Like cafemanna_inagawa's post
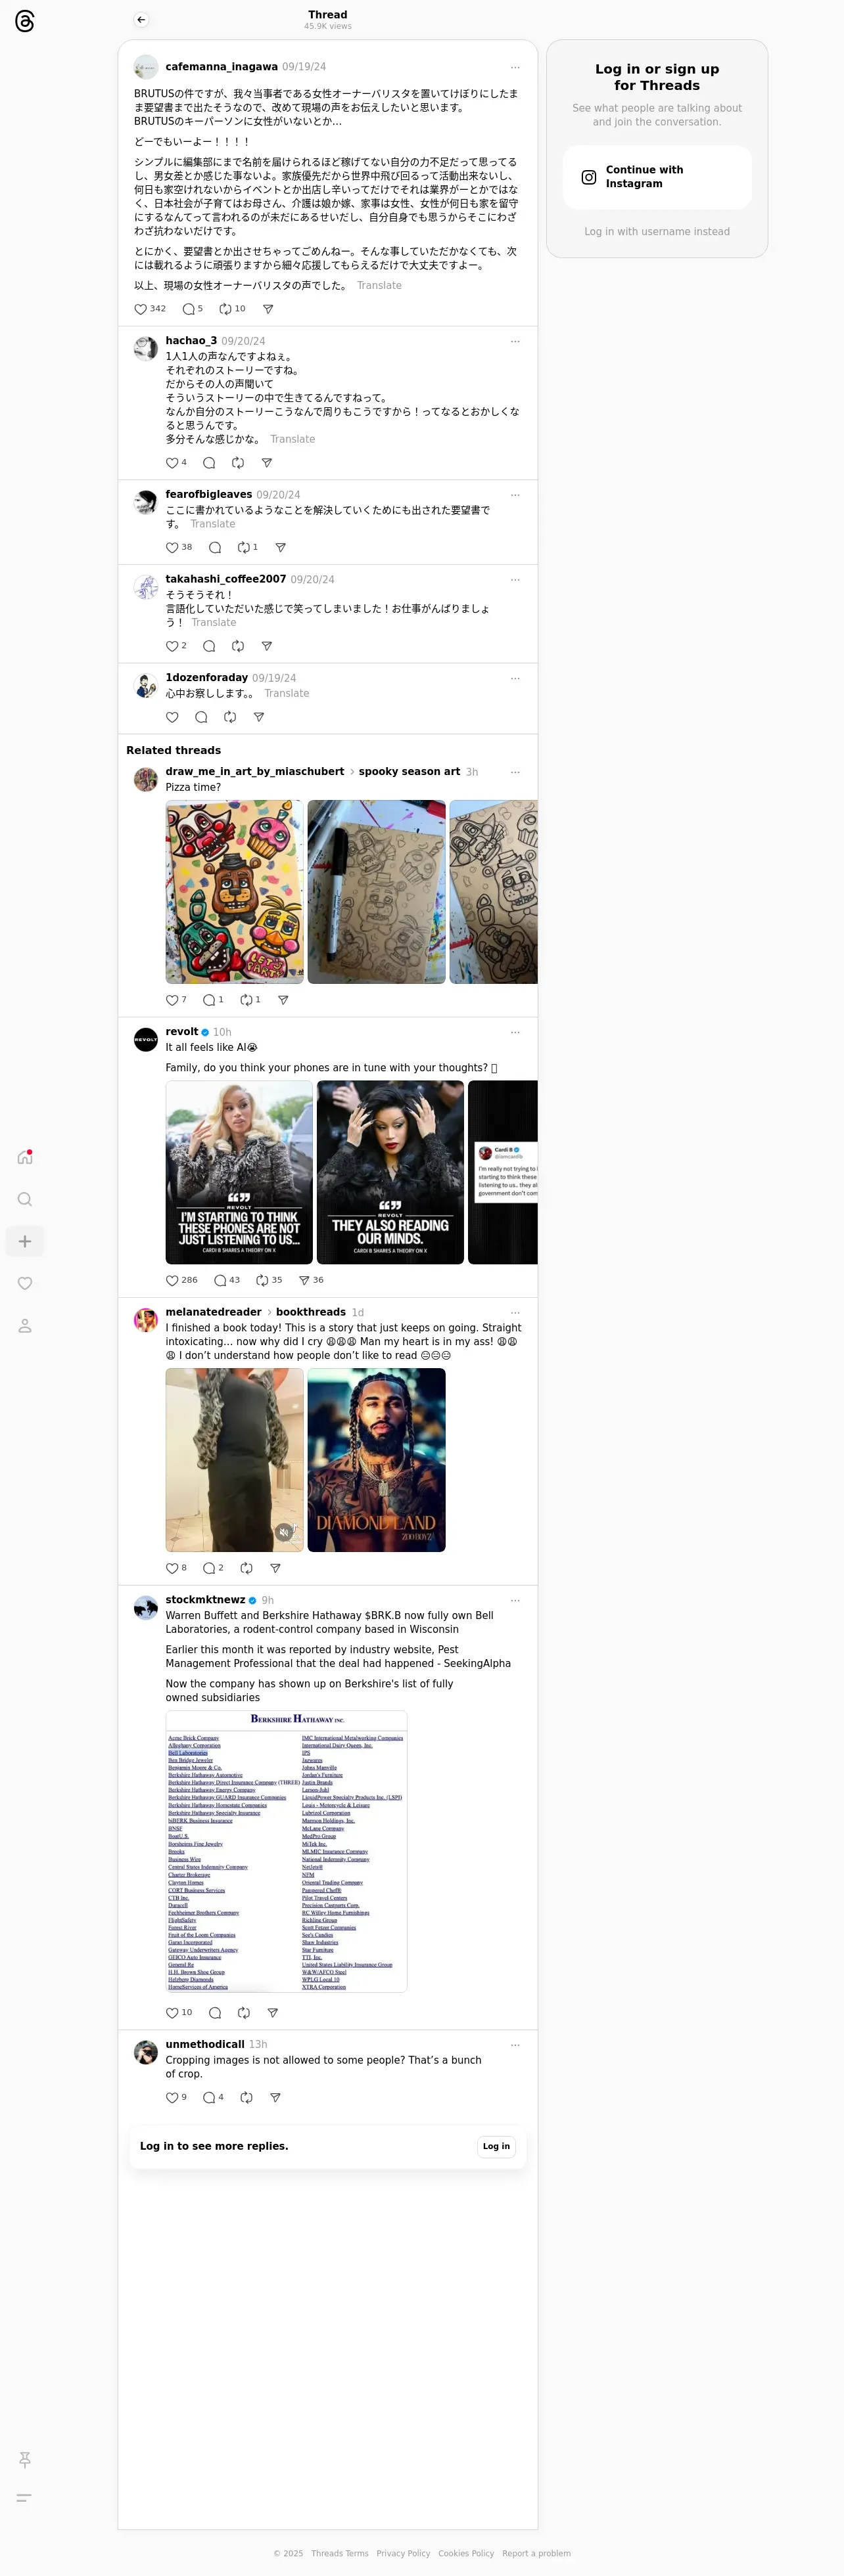 pyautogui.click(x=141, y=309)
